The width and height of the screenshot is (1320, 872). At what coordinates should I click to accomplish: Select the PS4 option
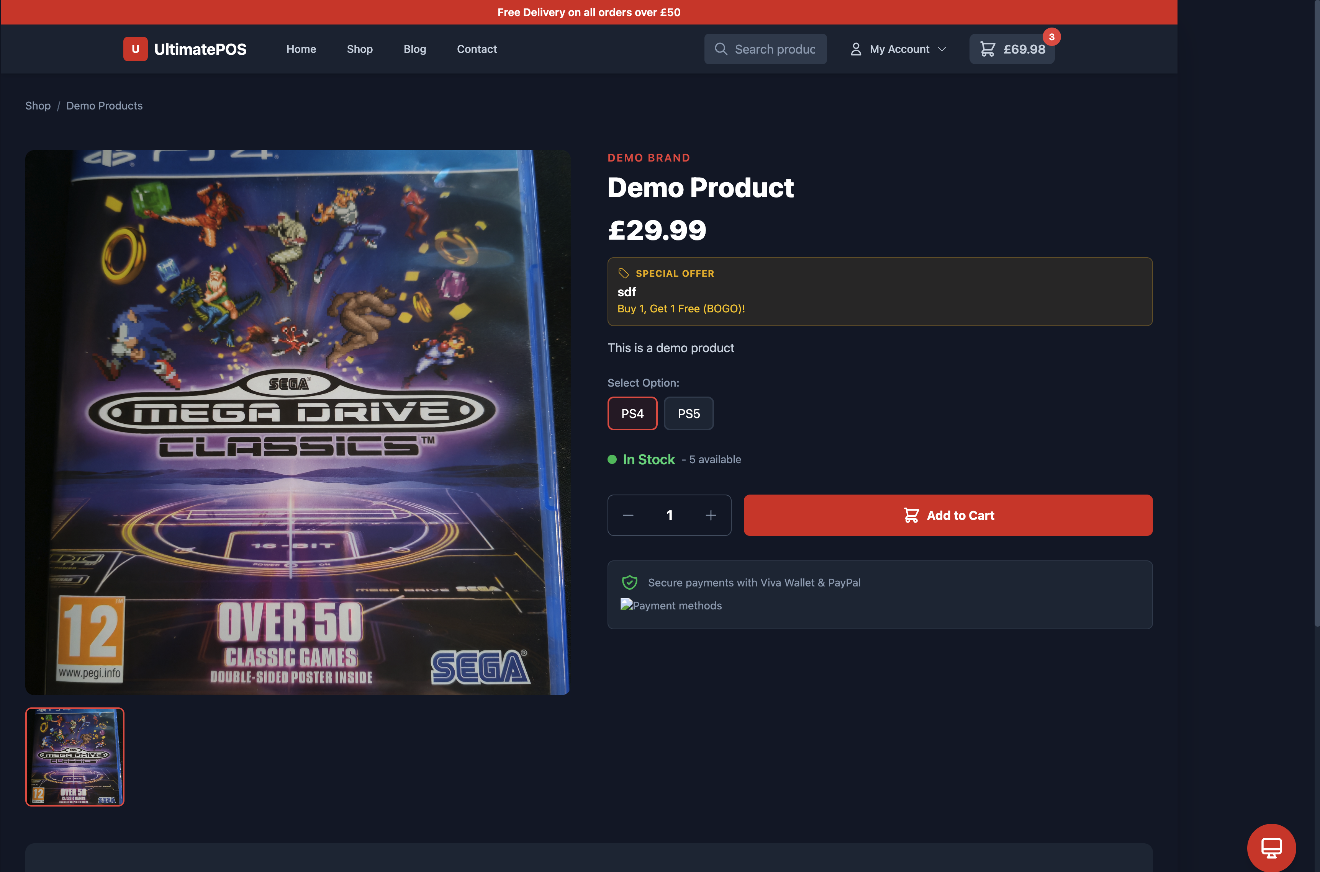point(632,413)
